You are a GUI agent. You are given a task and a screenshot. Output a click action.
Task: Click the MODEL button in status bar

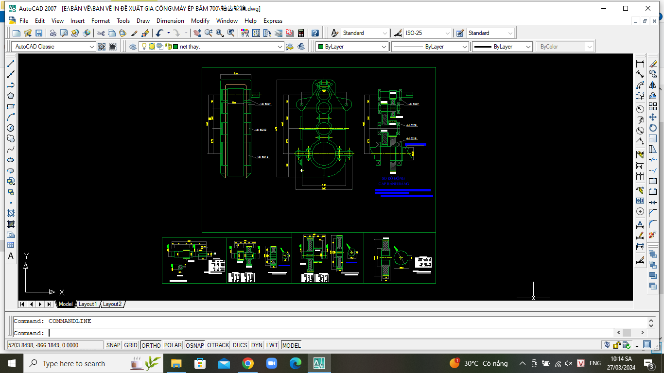tap(291, 345)
